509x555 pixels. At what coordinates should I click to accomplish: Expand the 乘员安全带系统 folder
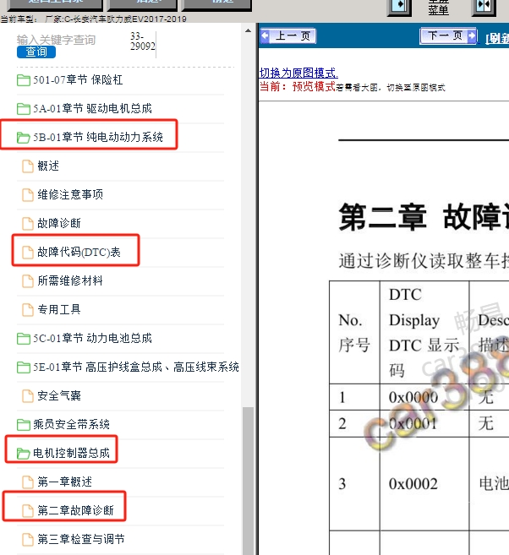coord(63,424)
